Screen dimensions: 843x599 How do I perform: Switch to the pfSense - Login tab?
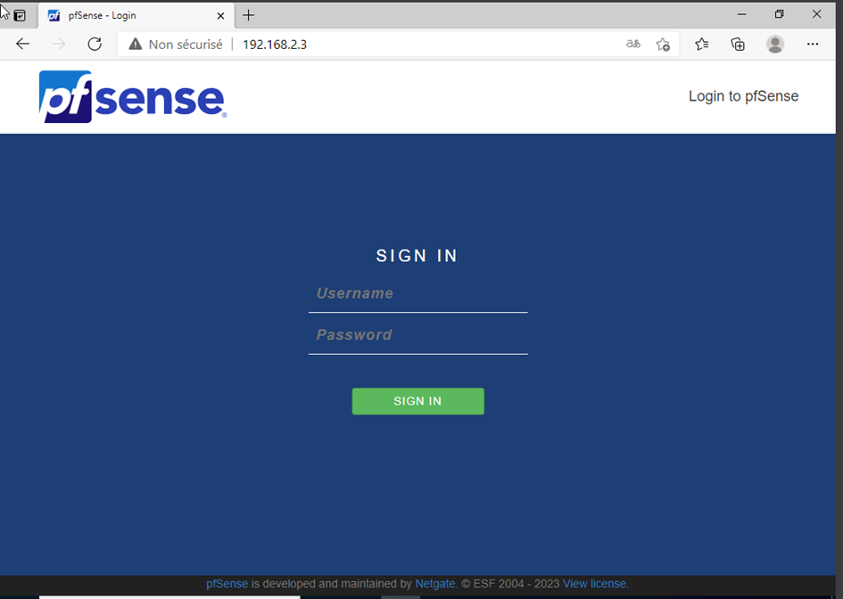tap(134, 15)
